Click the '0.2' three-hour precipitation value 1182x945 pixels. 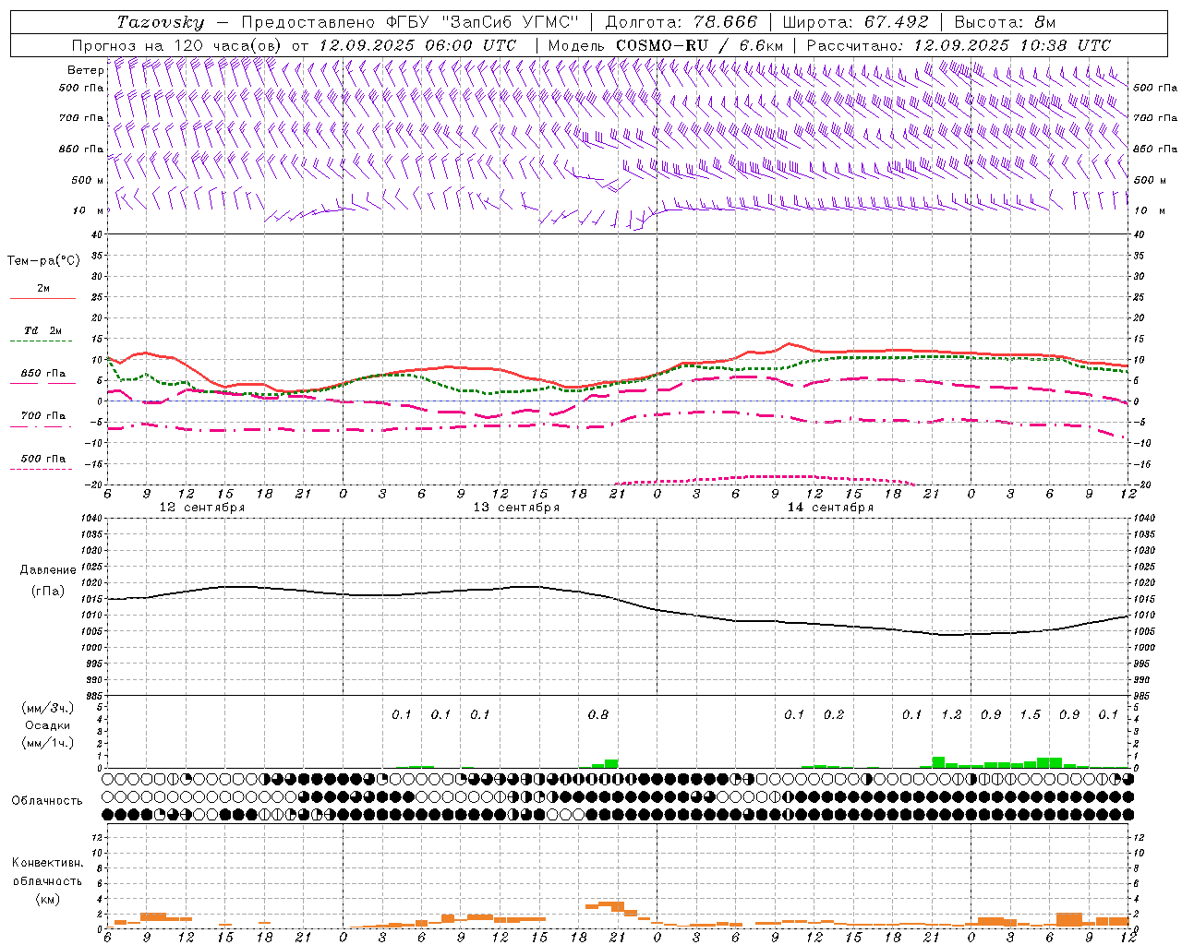point(834,715)
